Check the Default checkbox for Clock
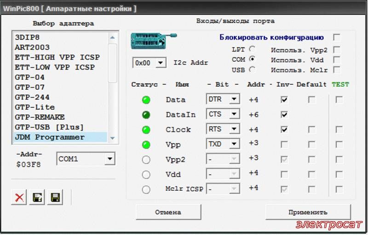This screenshot has width=368, height=235. pos(312,129)
